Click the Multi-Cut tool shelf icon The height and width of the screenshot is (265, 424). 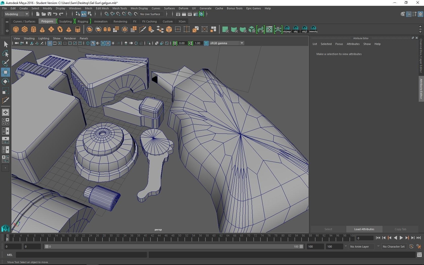(x=143, y=30)
